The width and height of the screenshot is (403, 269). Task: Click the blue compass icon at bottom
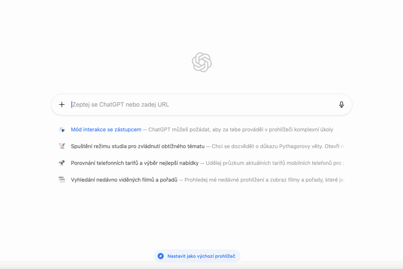click(x=161, y=256)
